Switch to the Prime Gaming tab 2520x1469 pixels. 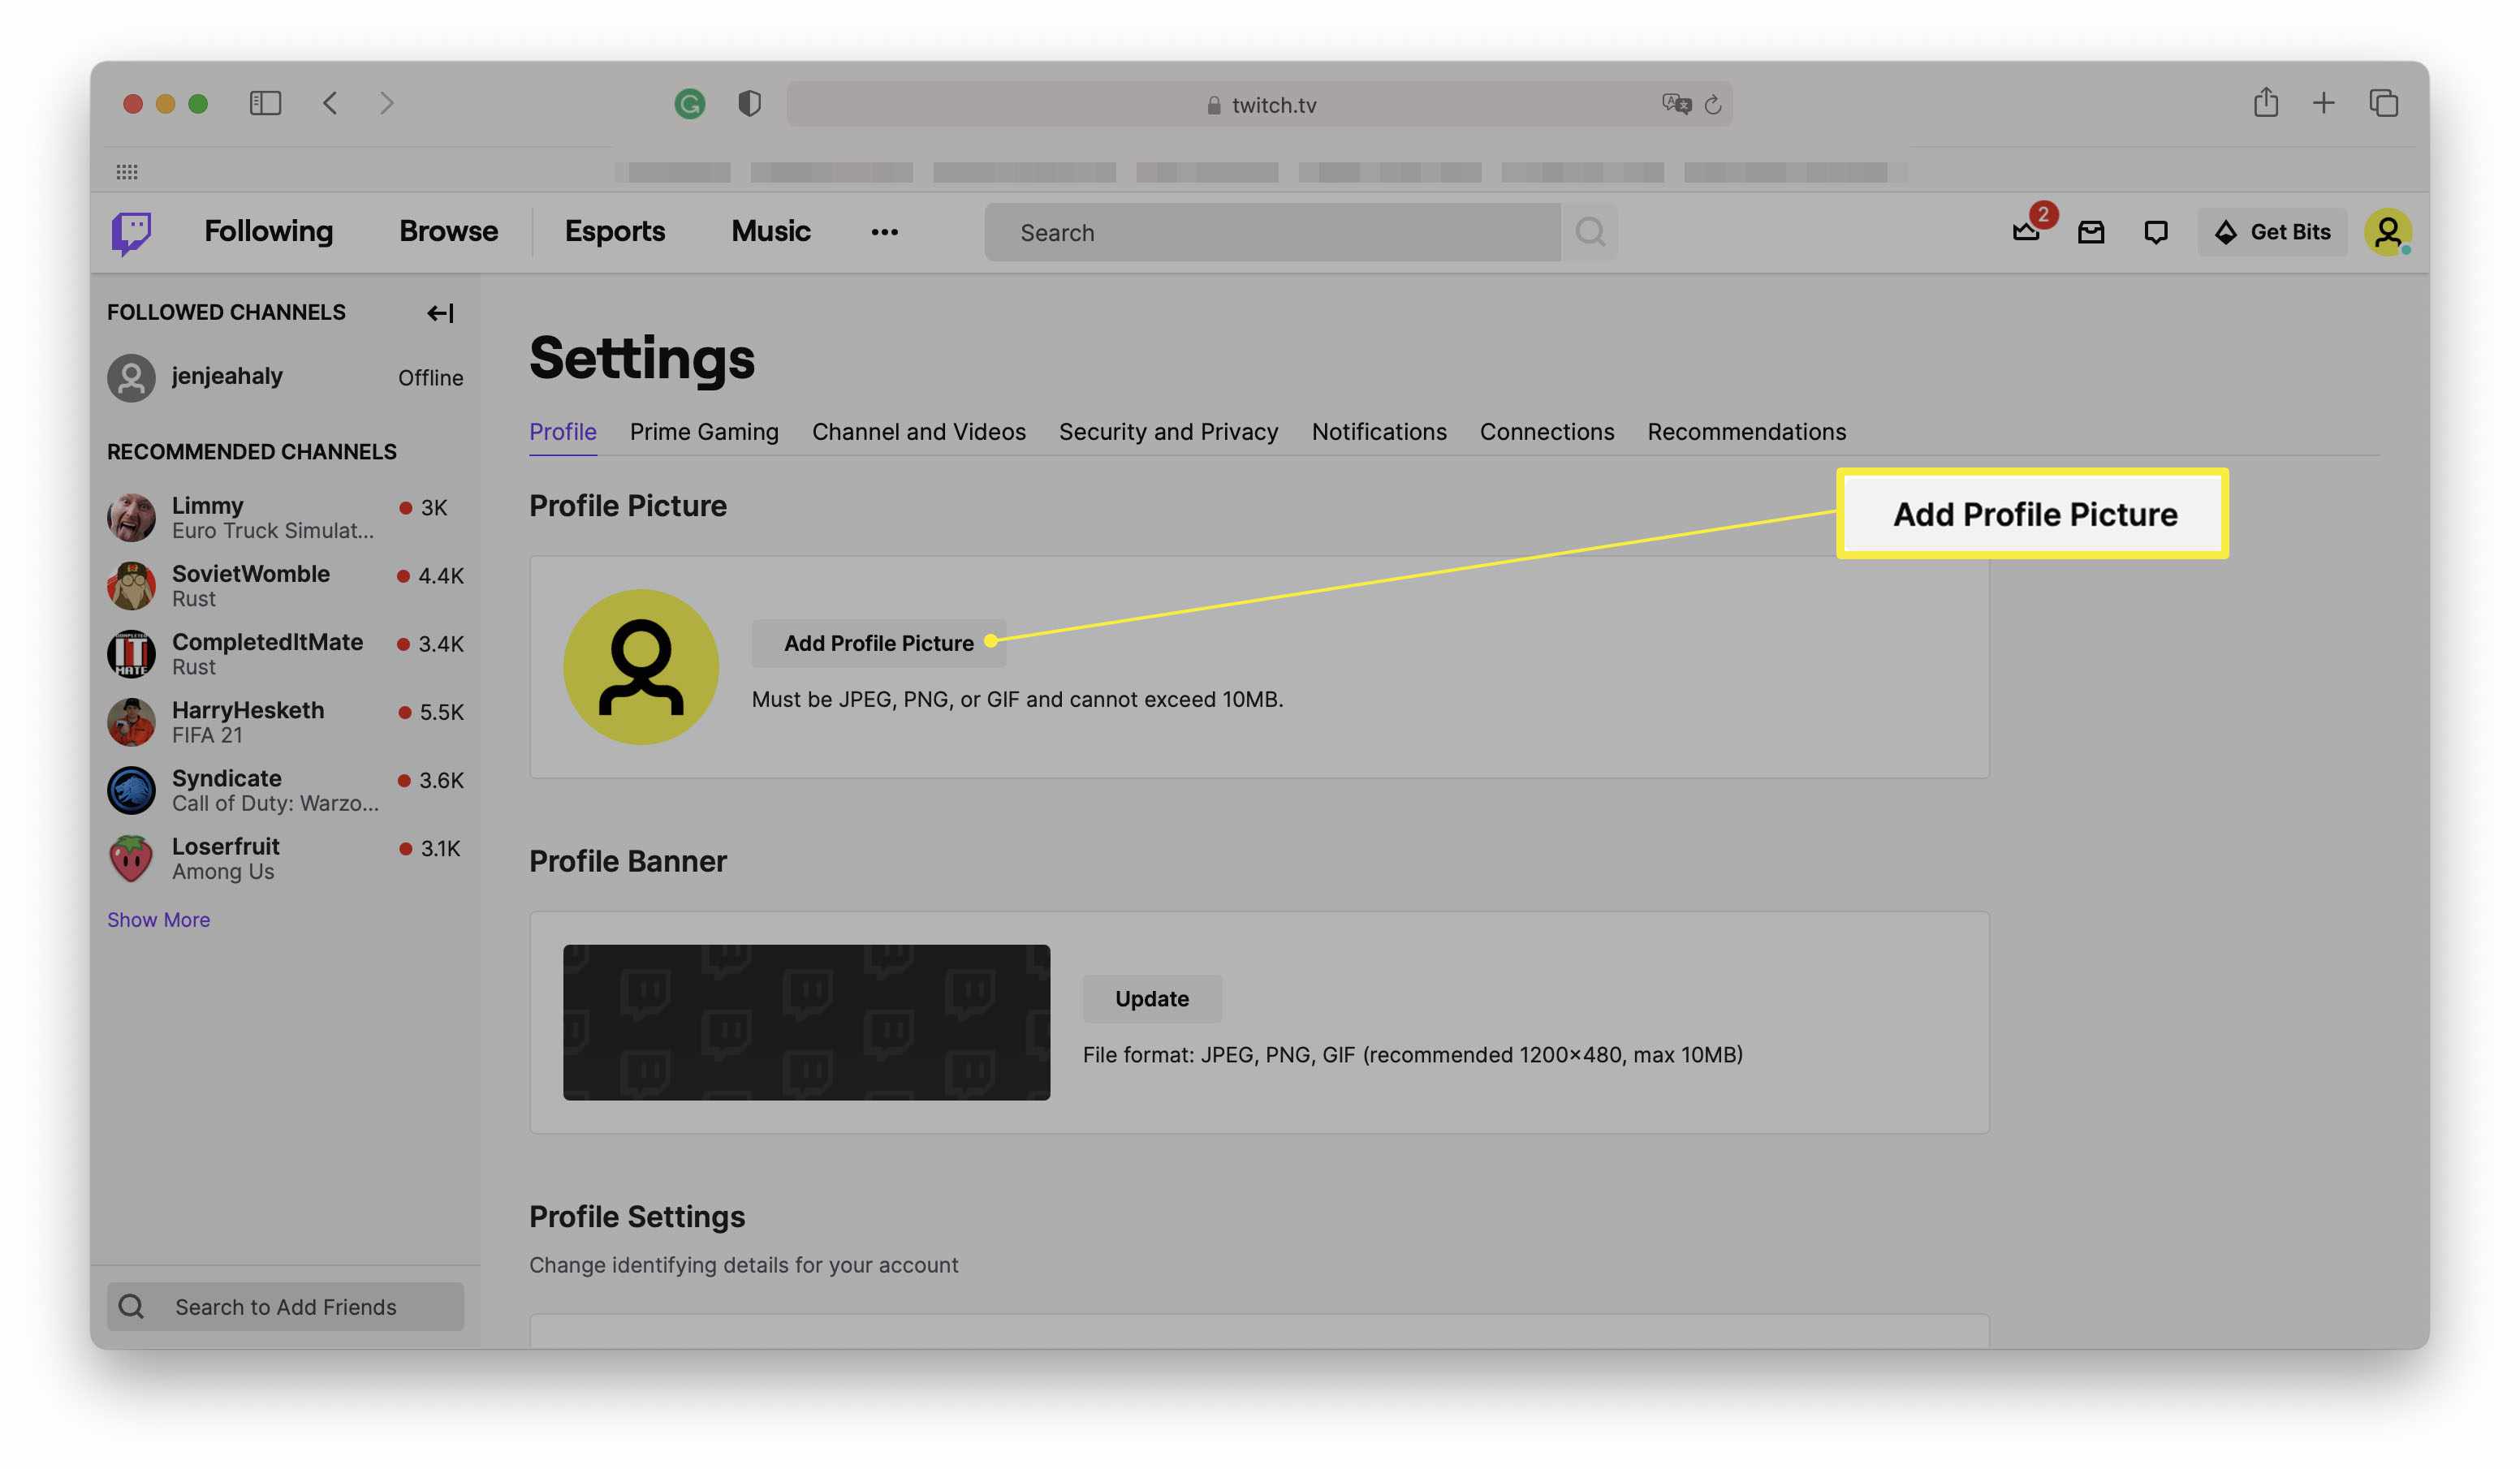(704, 431)
